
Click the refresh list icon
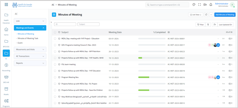click(x=206, y=15)
